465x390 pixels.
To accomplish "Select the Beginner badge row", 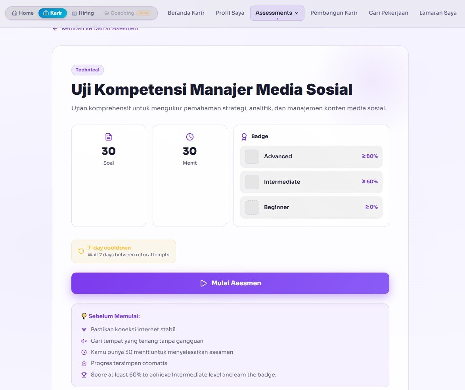I will pos(311,207).
